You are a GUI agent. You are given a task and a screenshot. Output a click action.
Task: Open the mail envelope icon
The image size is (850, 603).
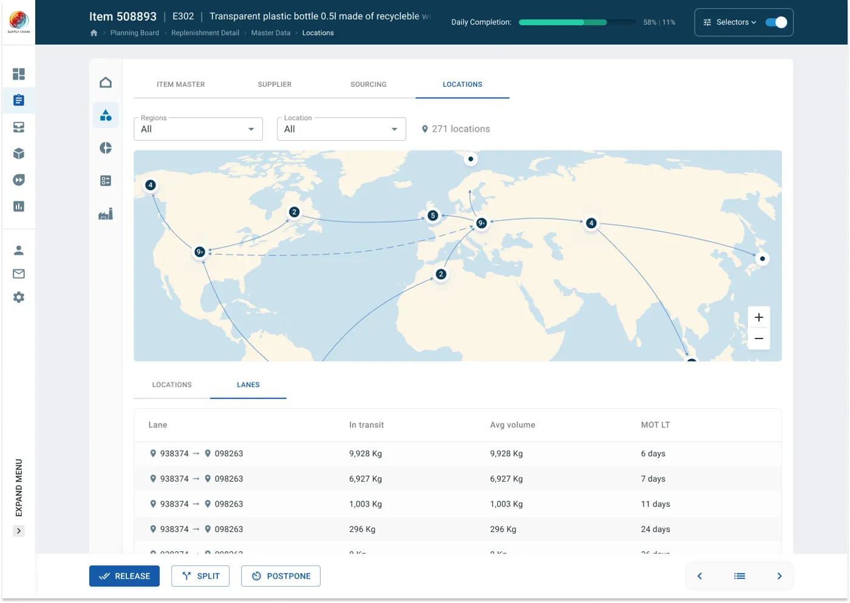coord(19,274)
